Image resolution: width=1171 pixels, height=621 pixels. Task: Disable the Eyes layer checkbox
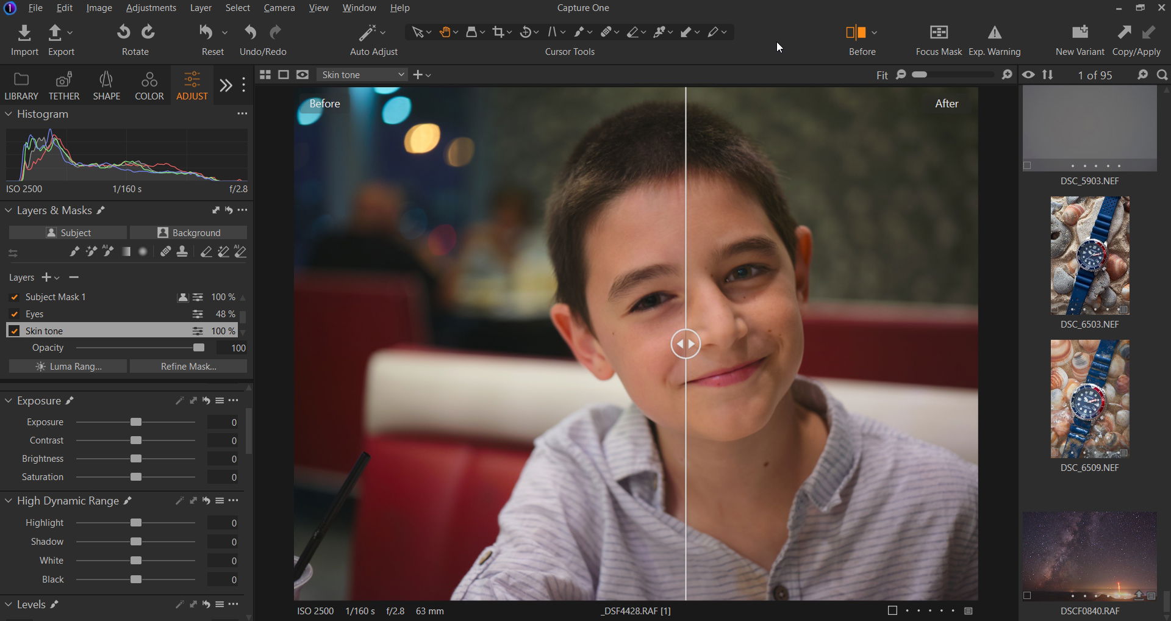pos(14,314)
